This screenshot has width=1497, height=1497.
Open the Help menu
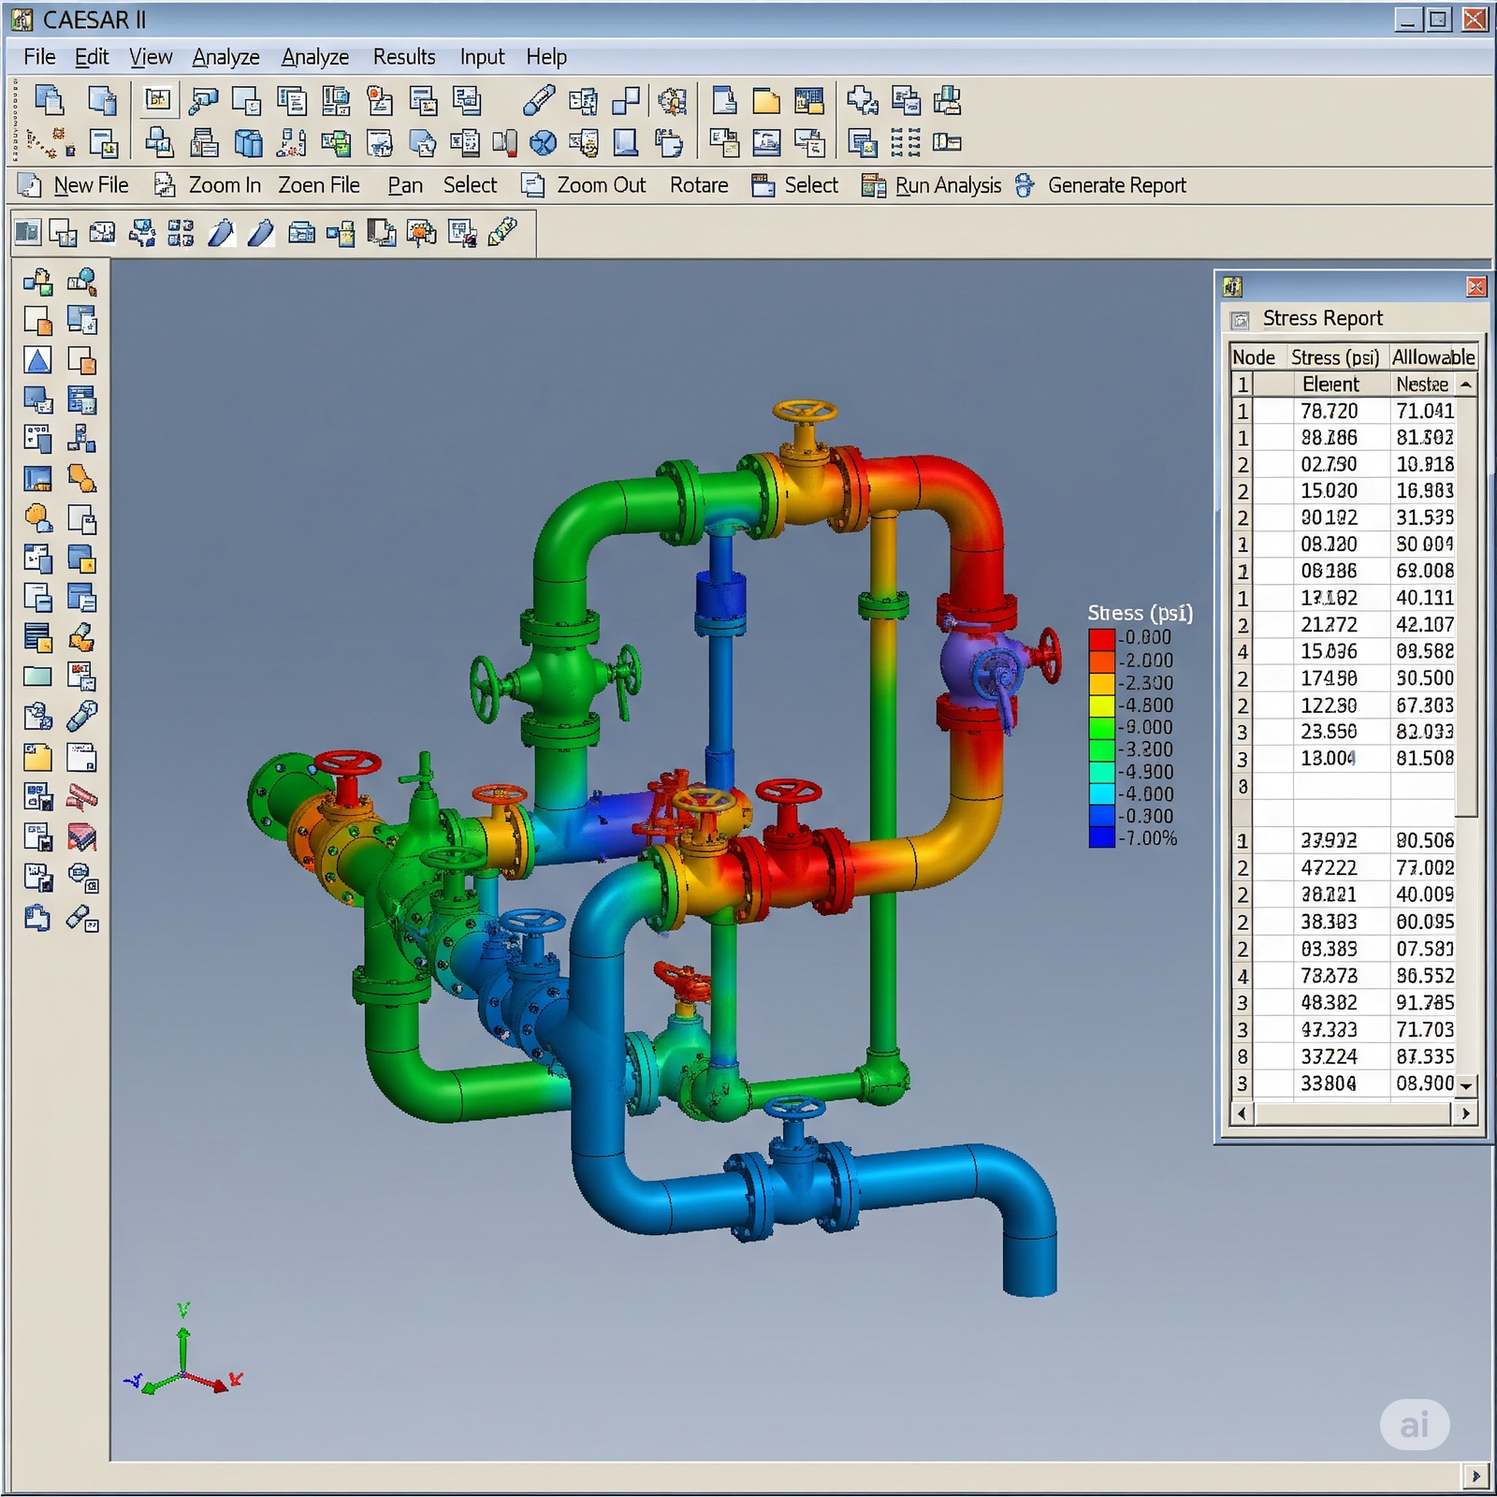click(546, 57)
